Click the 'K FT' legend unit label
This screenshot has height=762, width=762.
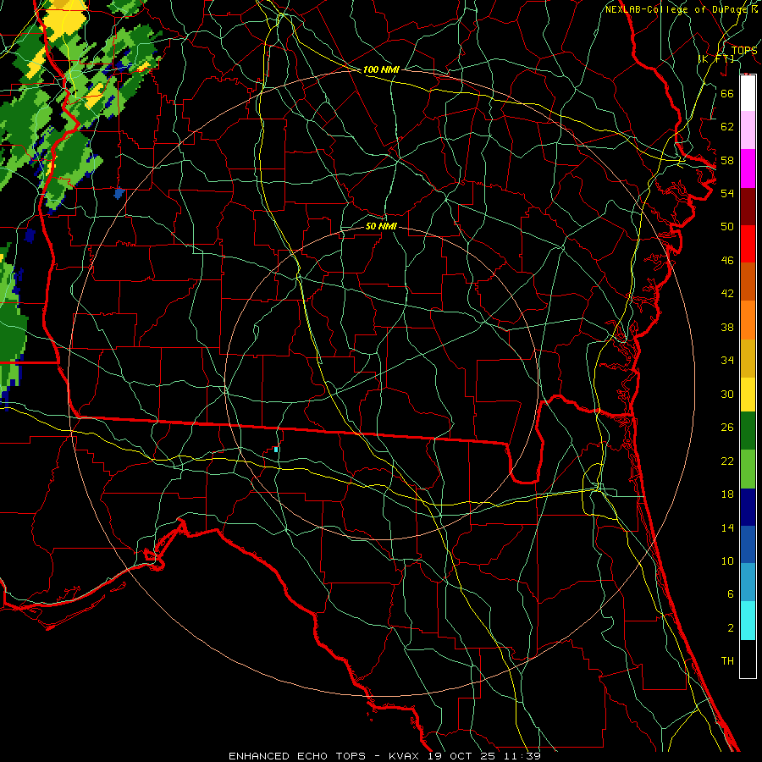click(x=716, y=58)
